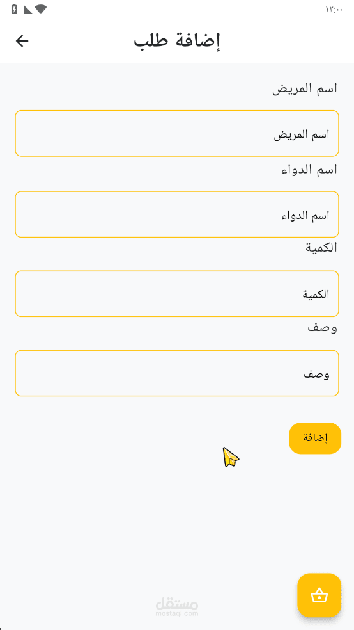Screen dimensions: 354x630
Task: Click the yellow paper-plane cursor pointer
Action: pos(231,457)
